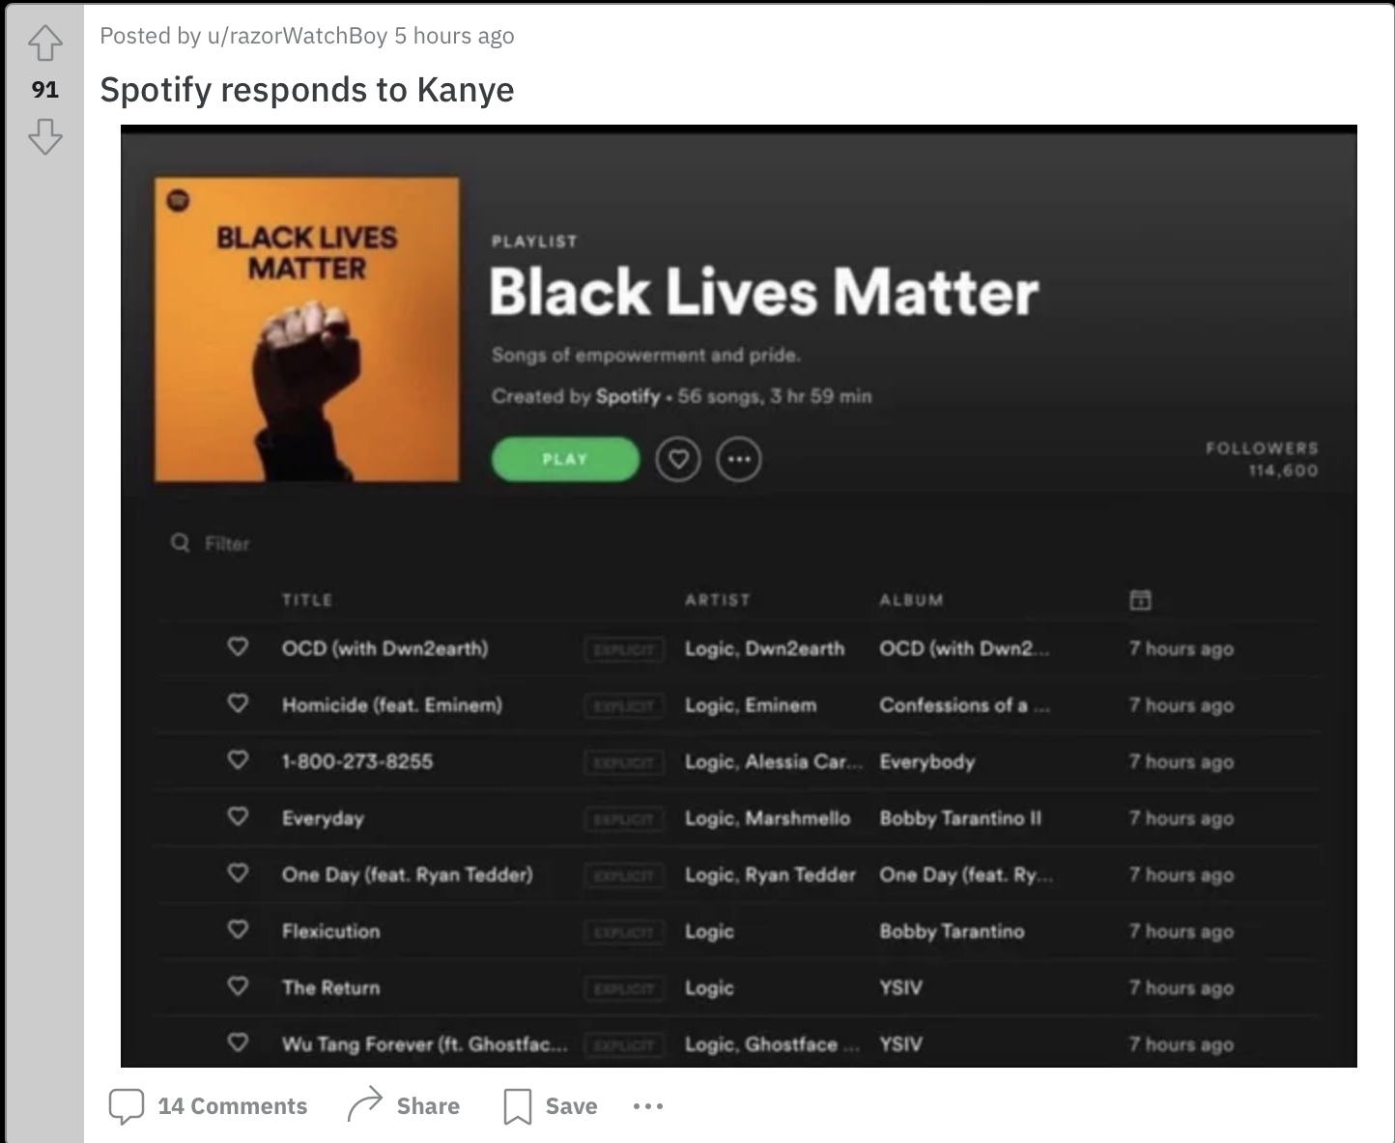Viewport: 1395px width, 1143px height.
Task: Click the Songs of empowerment and pride description
Action: pyautogui.click(x=646, y=355)
